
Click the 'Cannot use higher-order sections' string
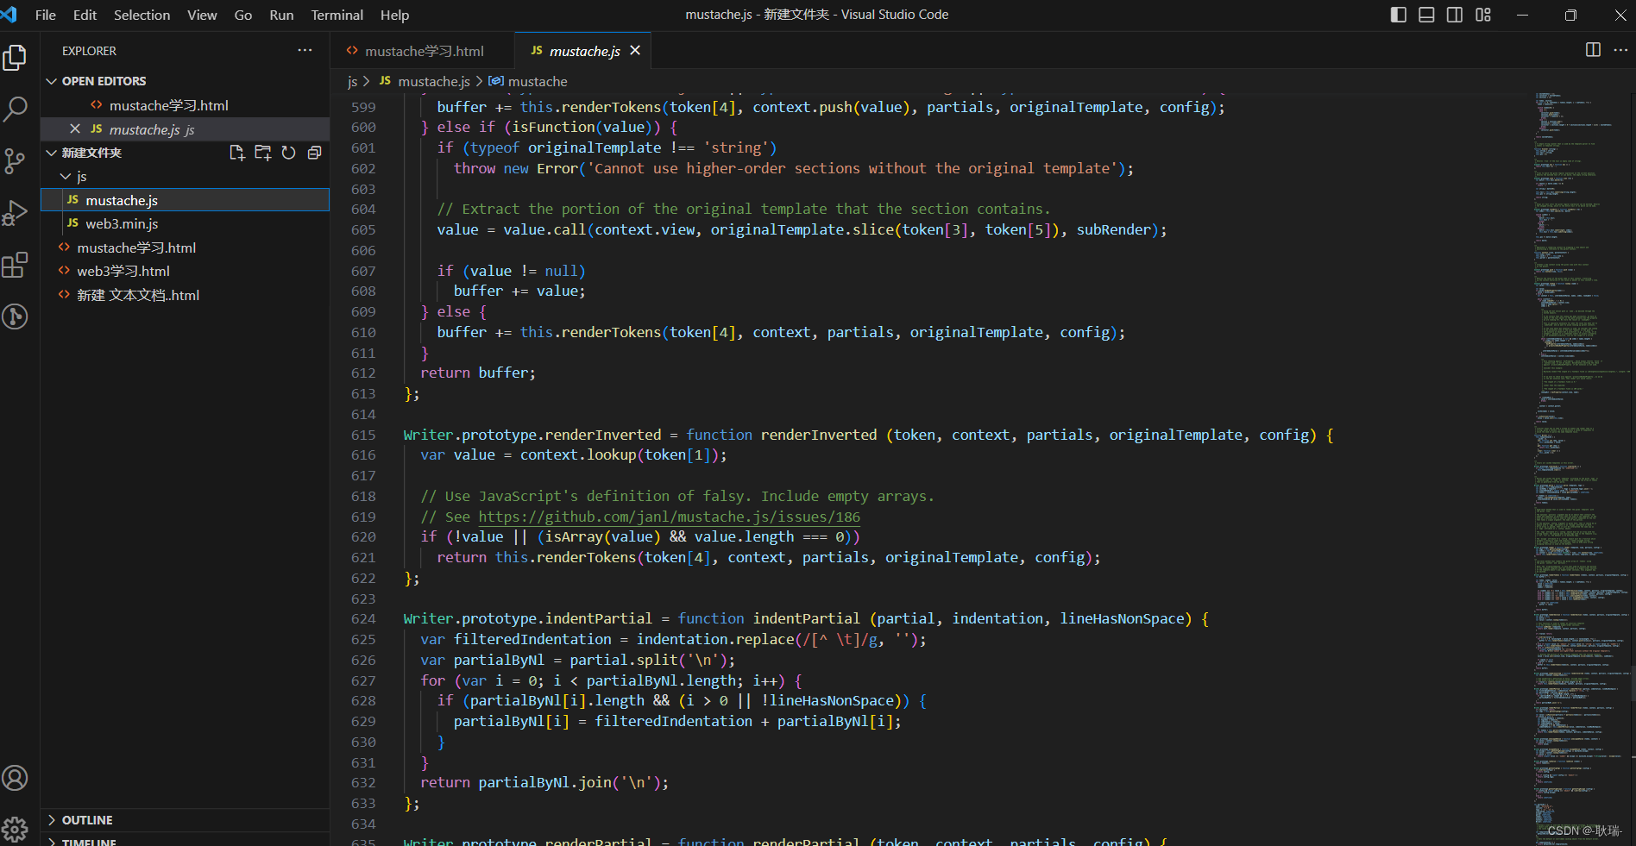(x=853, y=168)
